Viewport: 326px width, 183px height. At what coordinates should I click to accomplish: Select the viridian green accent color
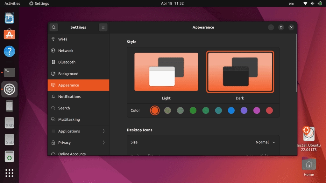pos(206,110)
